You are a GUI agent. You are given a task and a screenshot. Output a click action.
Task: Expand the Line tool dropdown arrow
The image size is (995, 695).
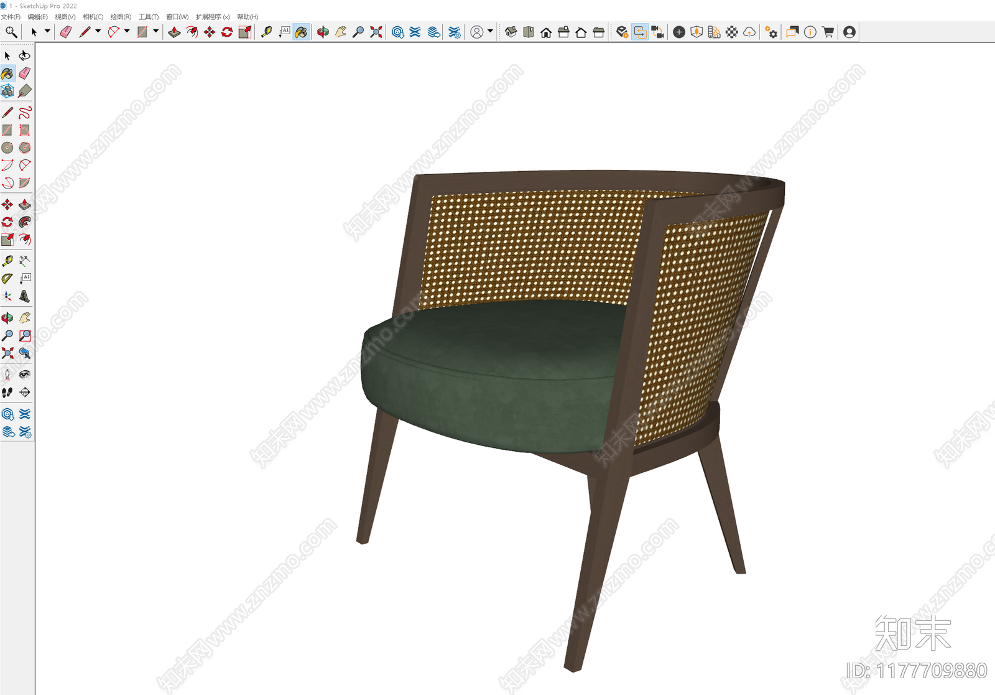pos(98,31)
